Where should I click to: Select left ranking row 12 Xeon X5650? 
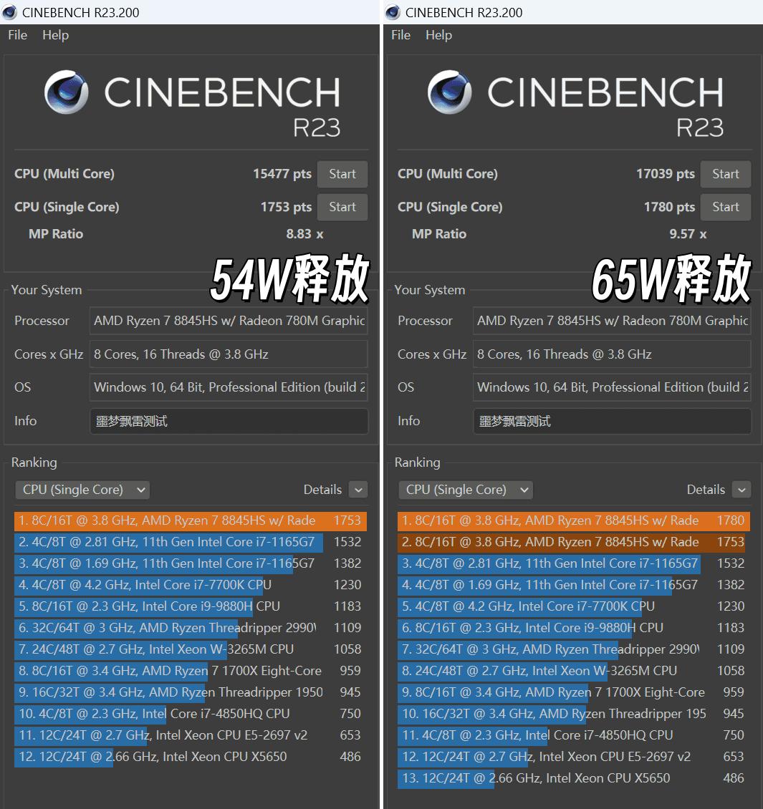(191, 757)
